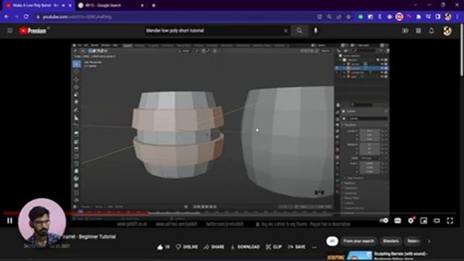Screen dimensions: 464x261
Task: Select Blender's Move tool
Action: (76, 80)
